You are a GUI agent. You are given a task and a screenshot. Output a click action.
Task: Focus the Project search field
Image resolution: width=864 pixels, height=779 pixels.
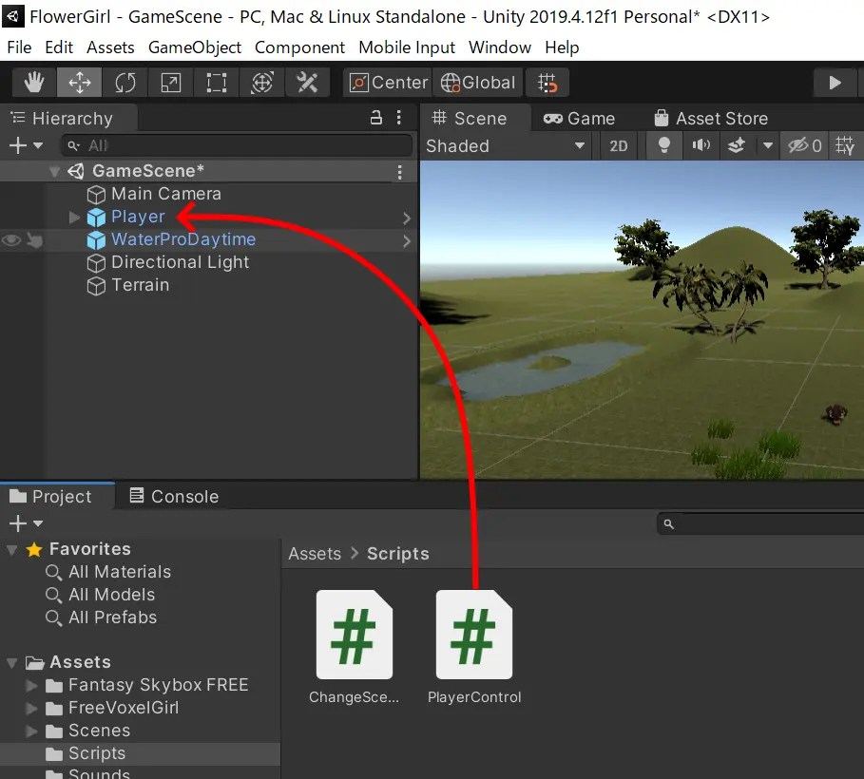click(760, 523)
